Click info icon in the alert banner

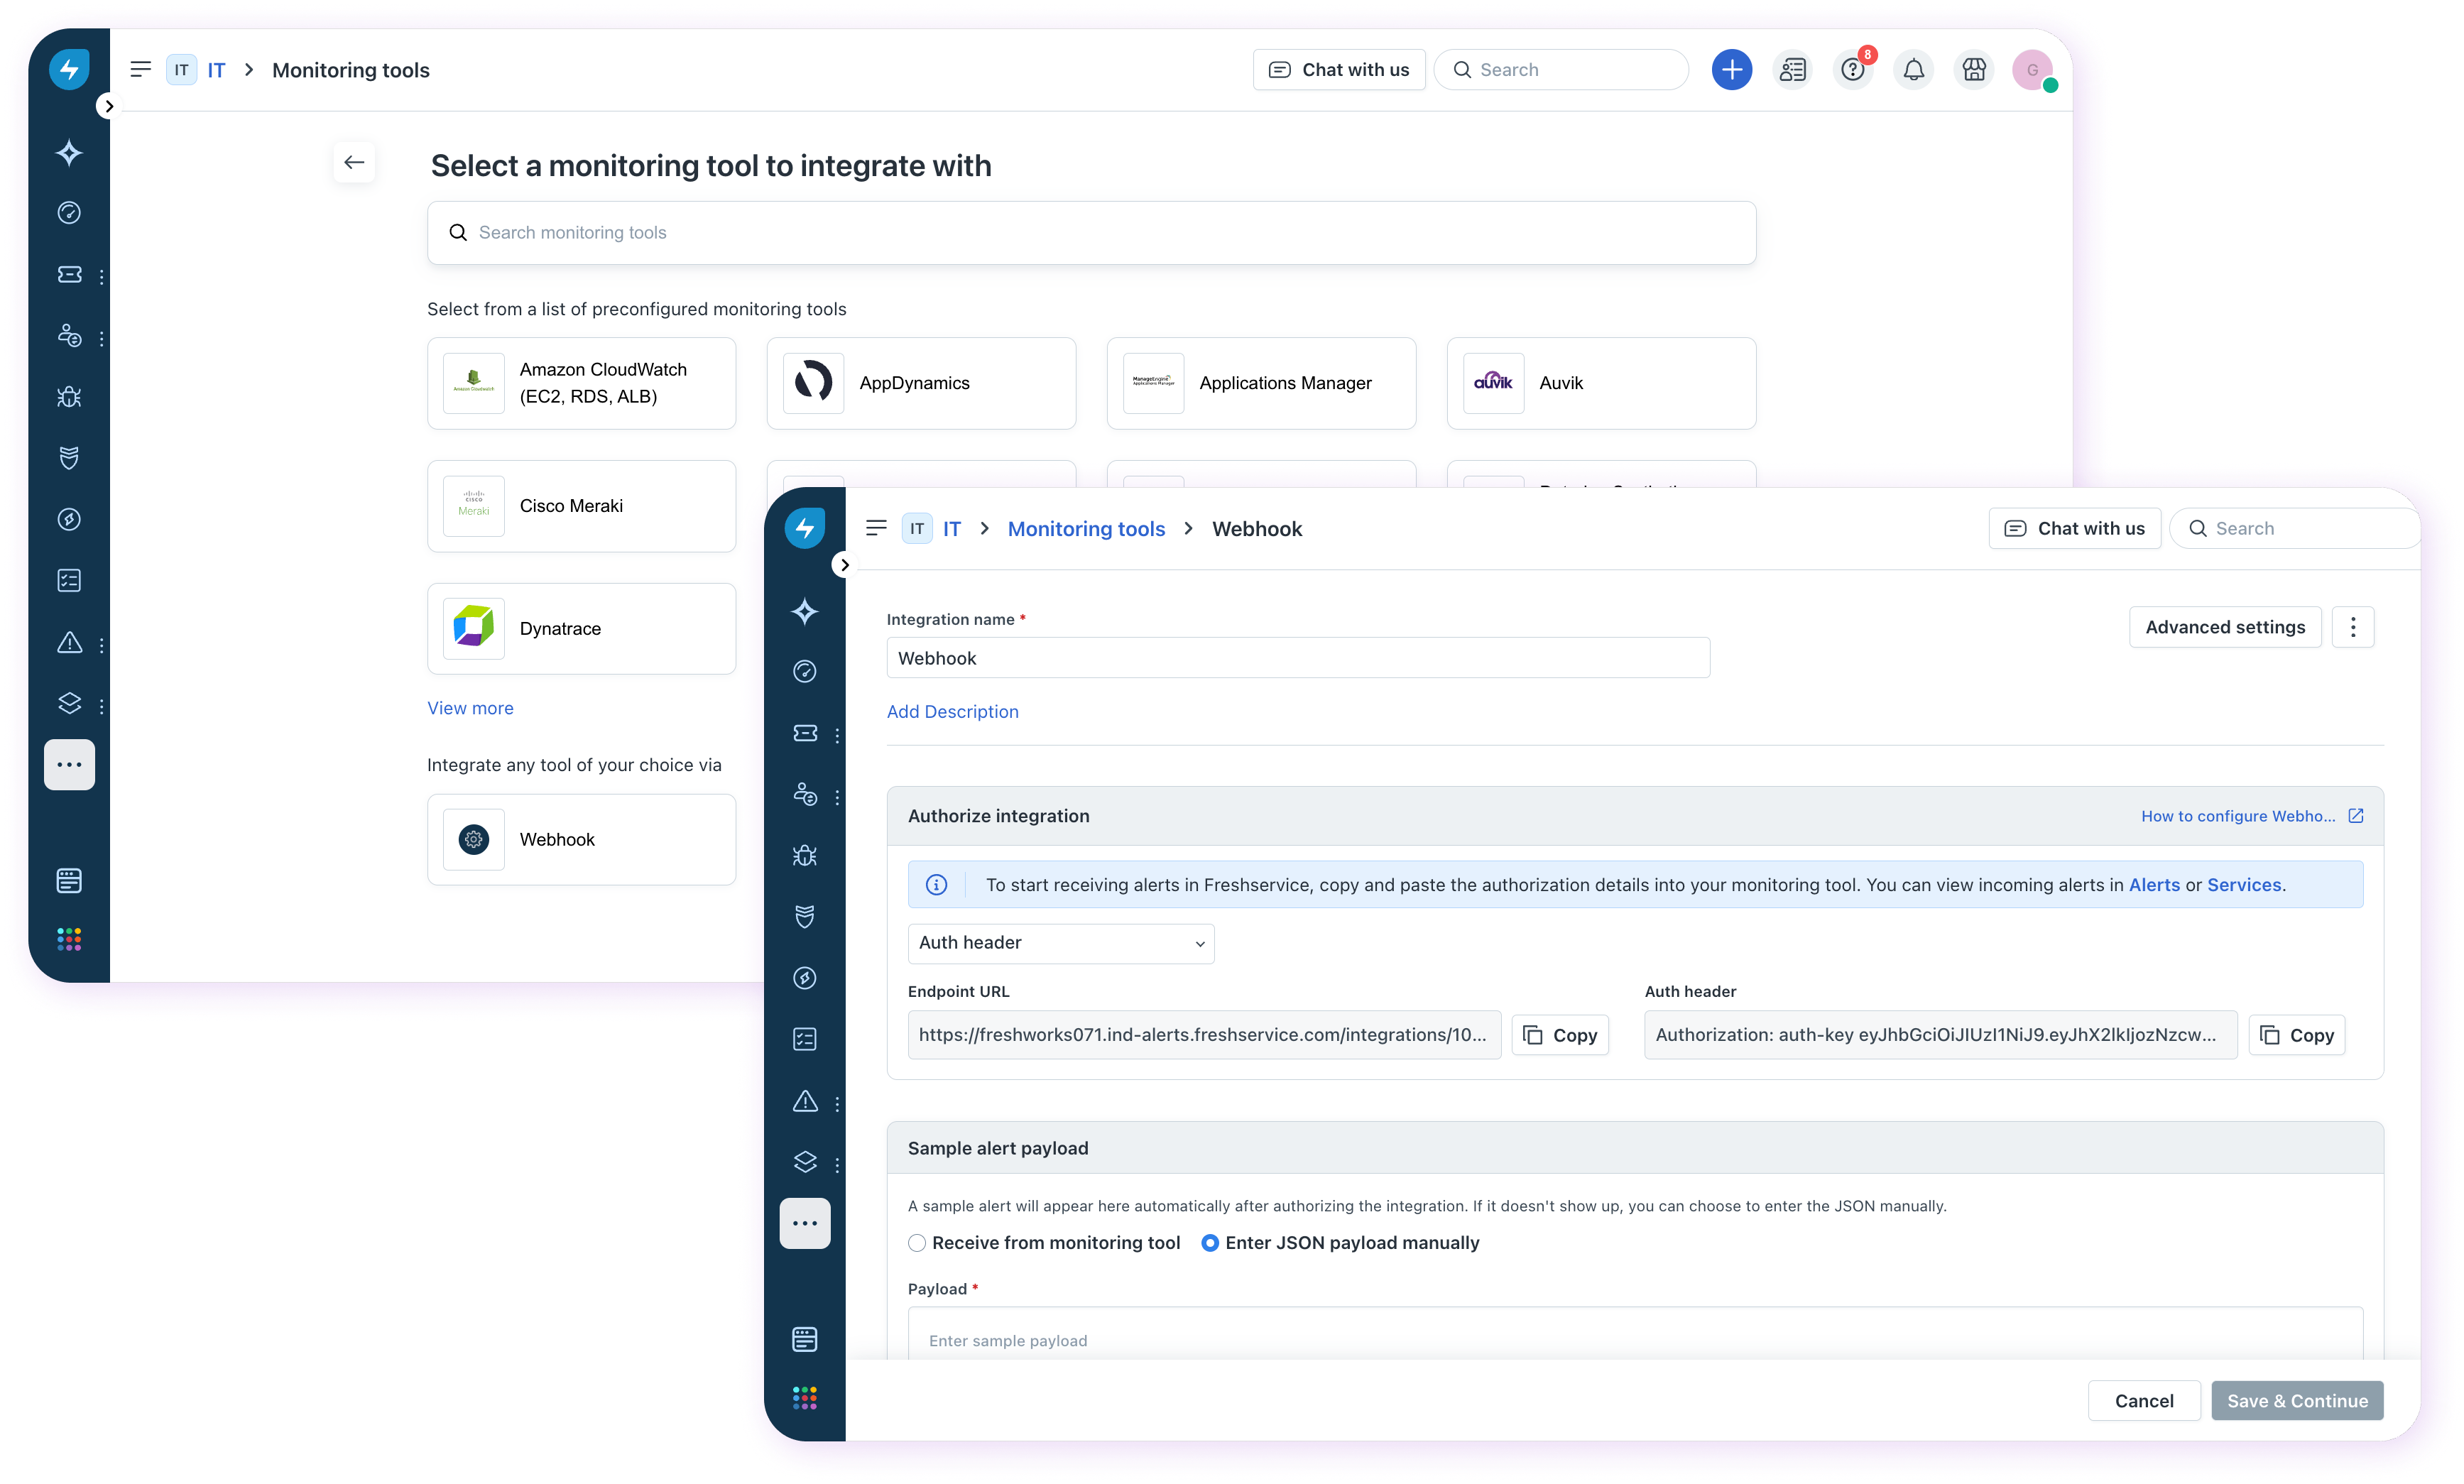click(x=936, y=885)
